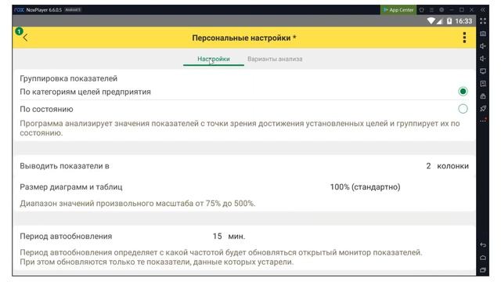Click 'Выводить показатели в' label
This screenshot has height=282, width=501.
64,166
